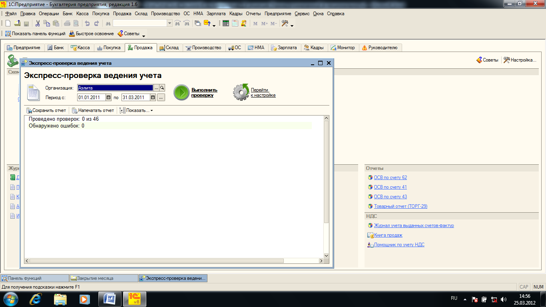This screenshot has width=546, height=307.
Task: Click the start date field 01.01.2011
Action: 92,98
